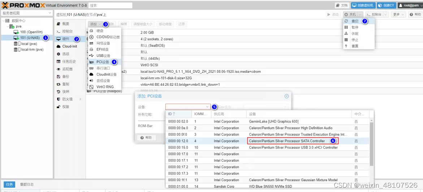Choose CloudInit设备 from the add menu
Viewport: 423px width, 192px height.
click(105, 75)
